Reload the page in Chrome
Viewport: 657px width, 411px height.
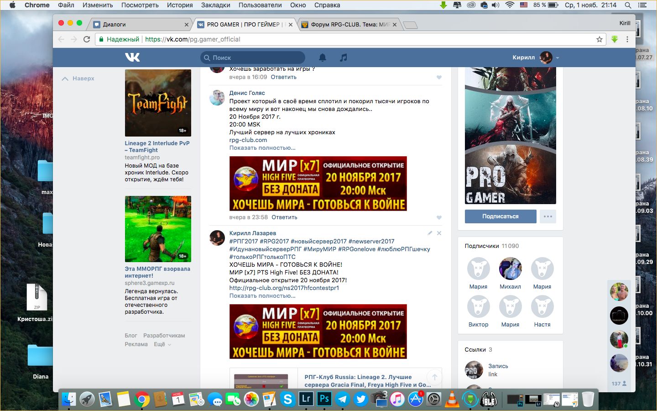pyautogui.click(x=87, y=39)
